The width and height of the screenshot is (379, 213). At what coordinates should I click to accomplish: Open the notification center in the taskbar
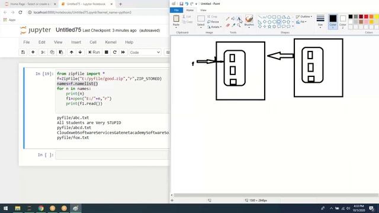(372, 208)
